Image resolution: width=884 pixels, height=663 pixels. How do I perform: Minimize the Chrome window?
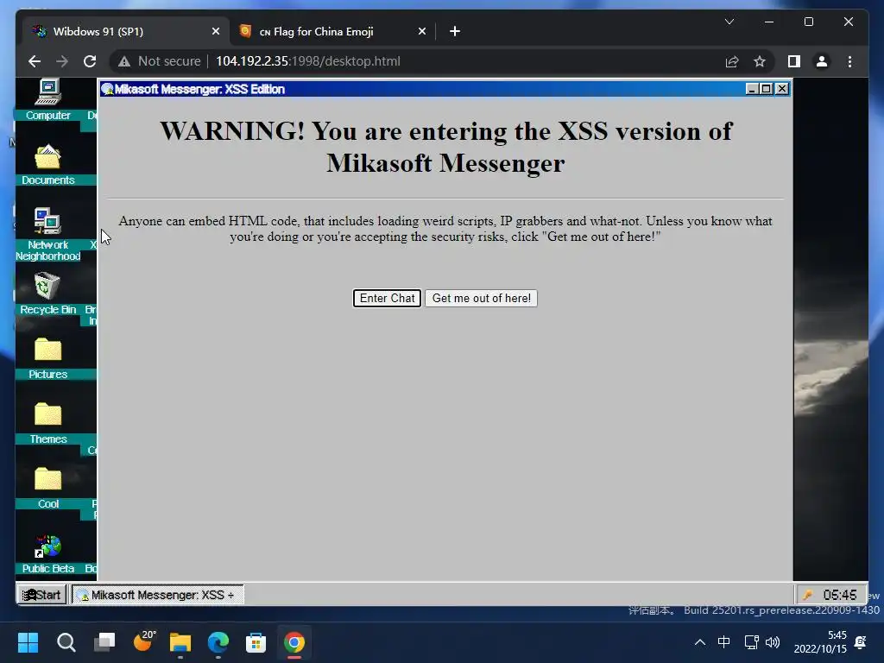(x=769, y=22)
